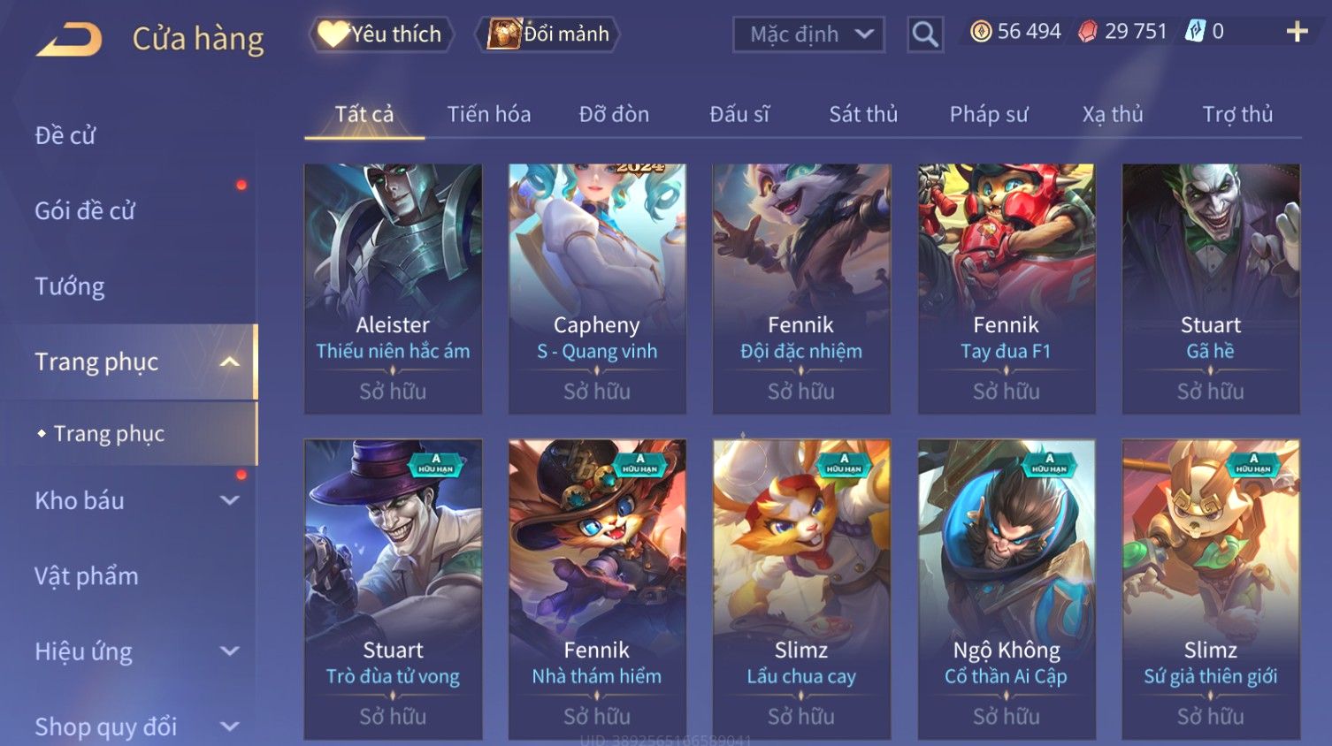Select the Capheny S - Quang vinh skin card
1332x746 pixels.
pyautogui.click(x=597, y=288)
